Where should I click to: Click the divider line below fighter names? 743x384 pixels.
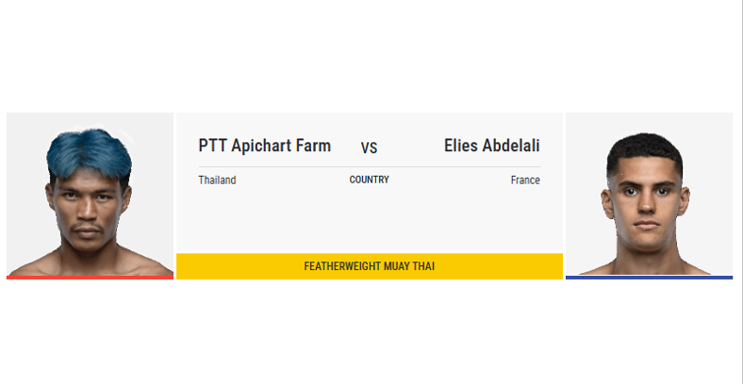369,166
